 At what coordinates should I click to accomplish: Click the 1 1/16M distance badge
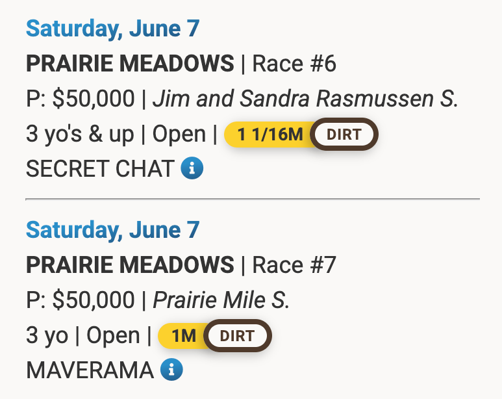(270, 135)
